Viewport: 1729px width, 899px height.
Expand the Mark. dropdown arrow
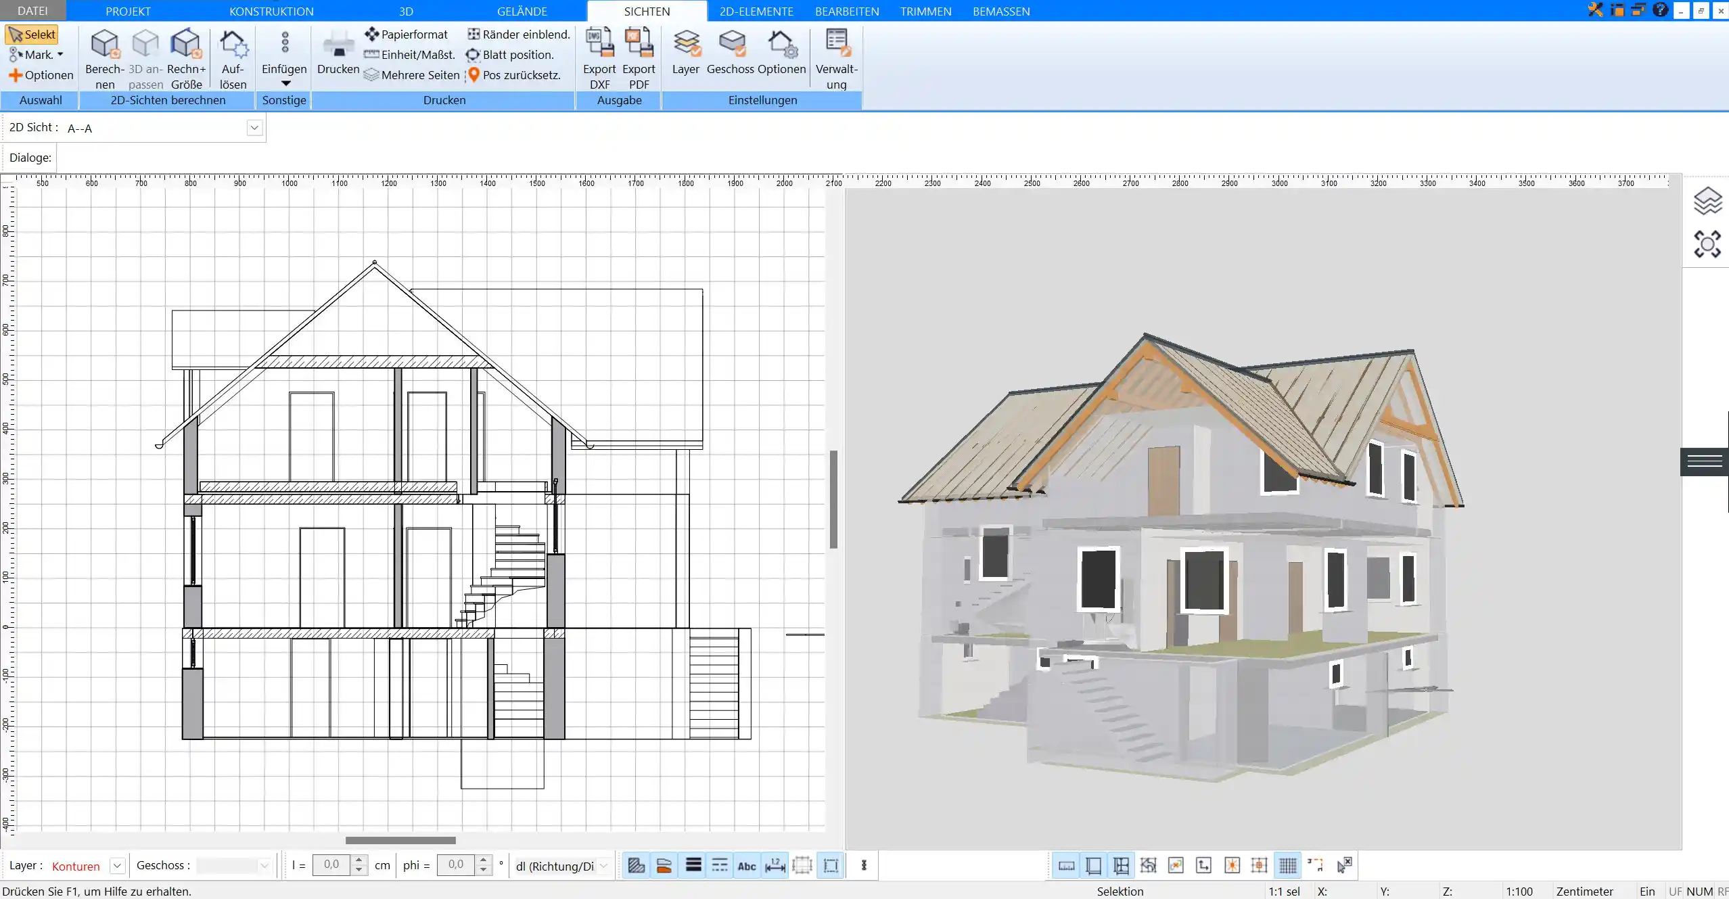tap(60, 55)
